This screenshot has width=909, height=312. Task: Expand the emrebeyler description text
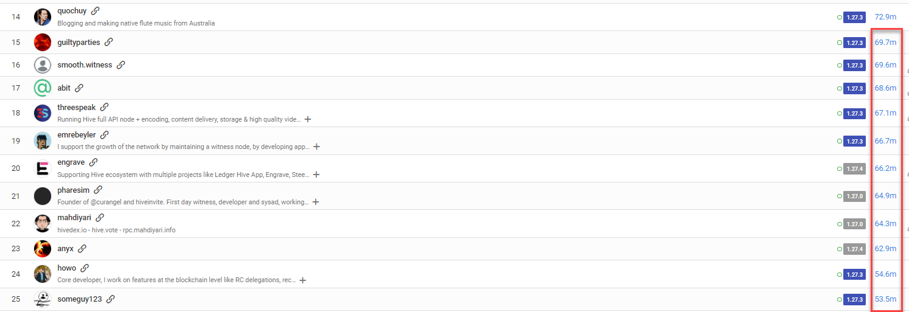click(x=316, y=147)
